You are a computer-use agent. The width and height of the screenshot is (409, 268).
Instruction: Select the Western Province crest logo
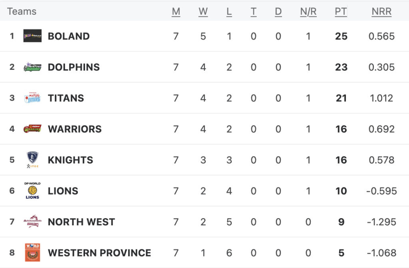pyautogui.click(x=32, y=252)
